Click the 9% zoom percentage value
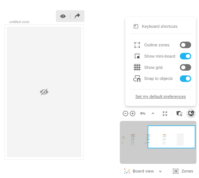The image size is (199, 178). coord(143,114)
